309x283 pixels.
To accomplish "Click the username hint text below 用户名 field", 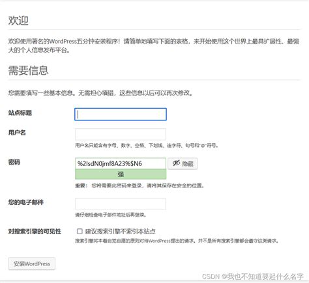I will (x=147, y=145).
